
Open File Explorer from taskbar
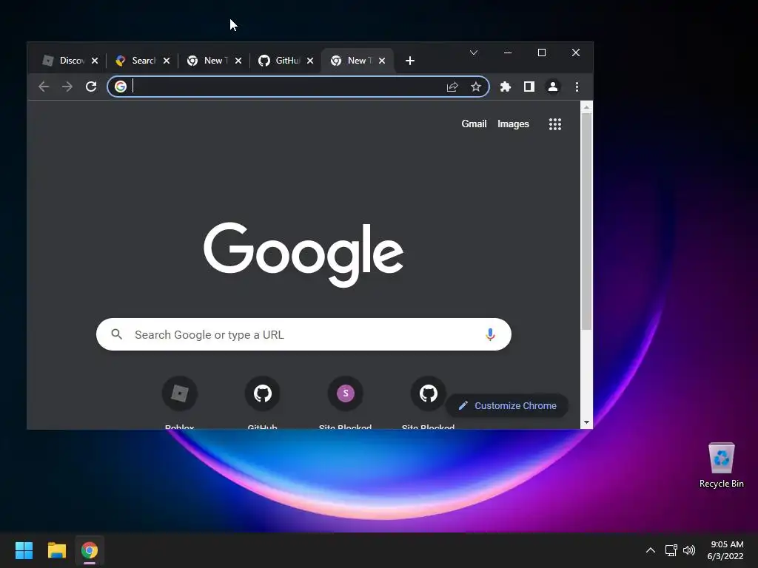56,550
